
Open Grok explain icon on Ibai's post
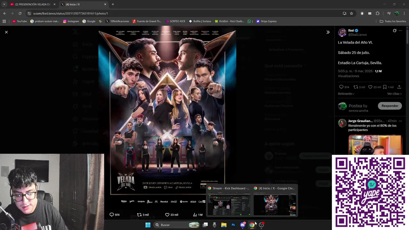tap(395, 31)
